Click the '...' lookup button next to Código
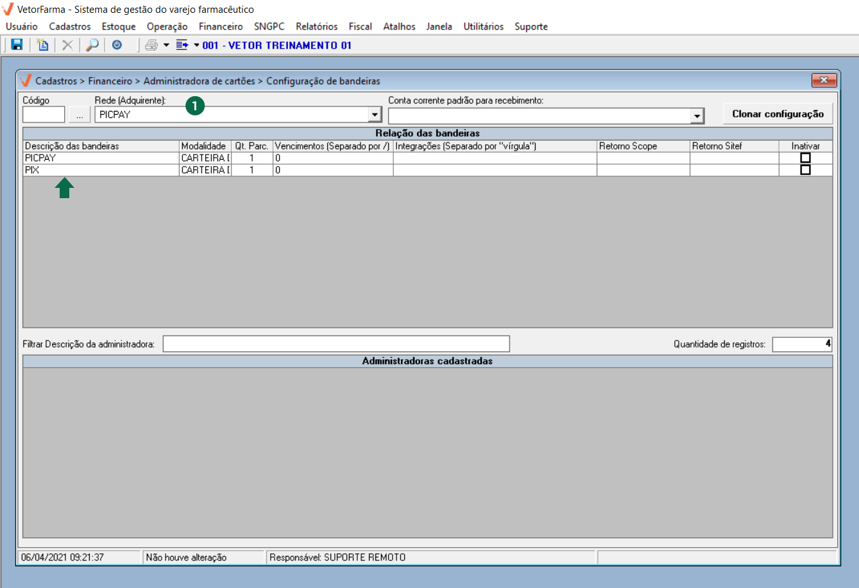The width and height of the screenshot is (859, 588). tap(80, 115)
